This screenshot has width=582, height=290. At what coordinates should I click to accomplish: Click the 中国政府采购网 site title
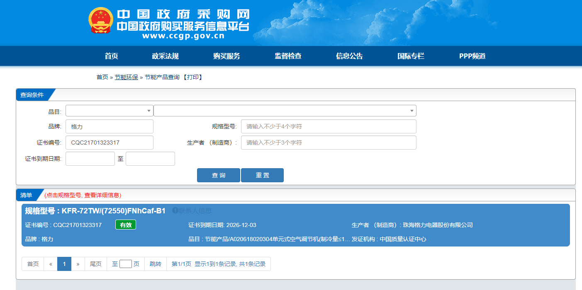183,14
